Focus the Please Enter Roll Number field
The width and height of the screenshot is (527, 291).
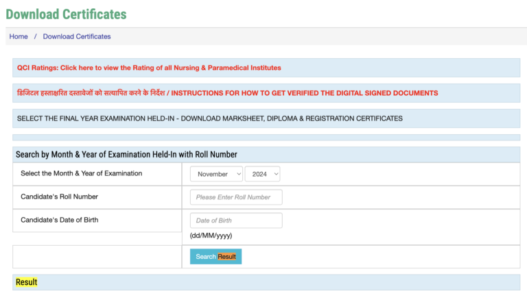click(236, 197)
